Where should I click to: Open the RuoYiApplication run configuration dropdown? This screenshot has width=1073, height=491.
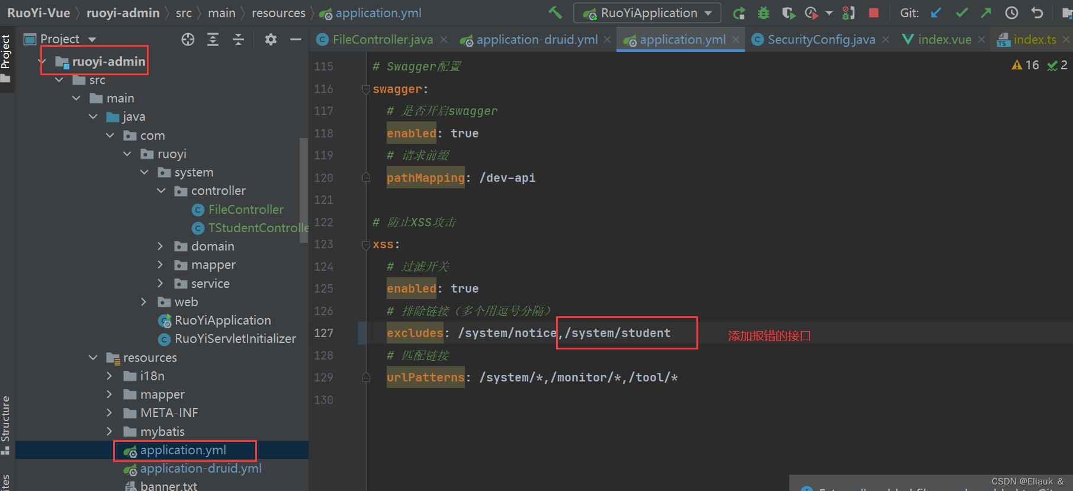647,13
